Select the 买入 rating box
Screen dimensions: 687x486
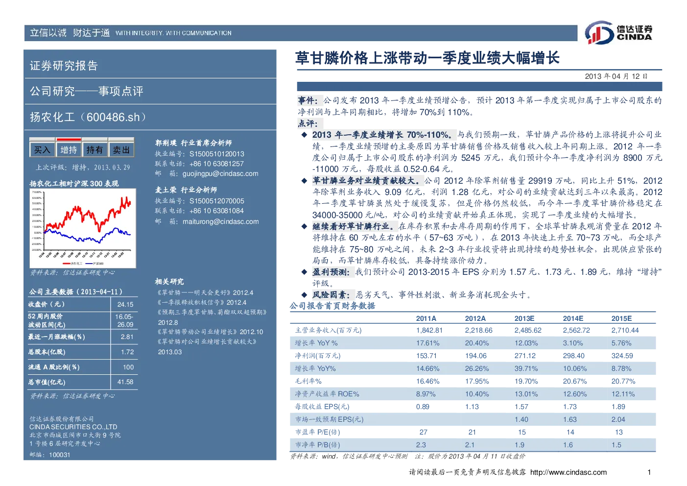coord(42,150)
